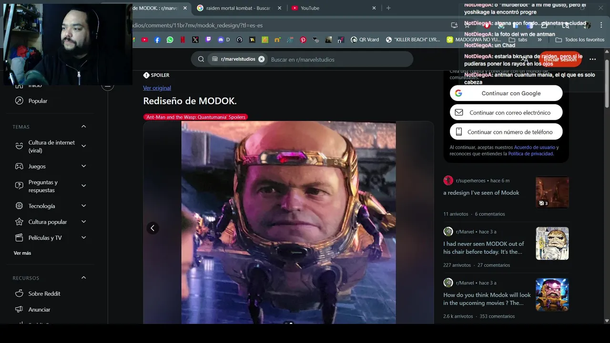Image resolution: width=610 pixels, height=343 pixels.
Task: Click the Quantumania Spoilers flair tag
Action: pyautogui.click(x=195, y=117)
